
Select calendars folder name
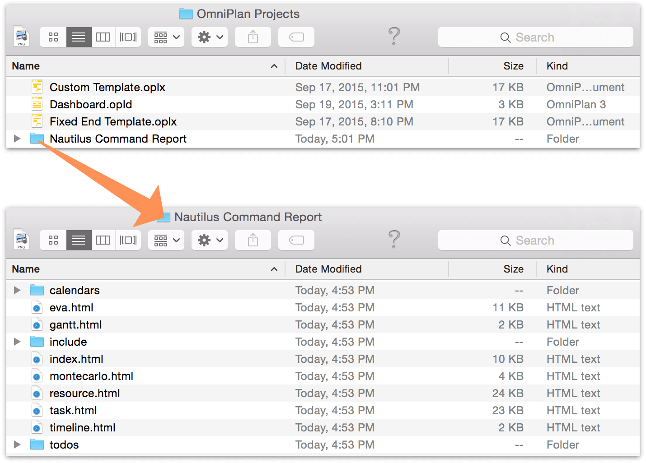[x=75, y=290]
